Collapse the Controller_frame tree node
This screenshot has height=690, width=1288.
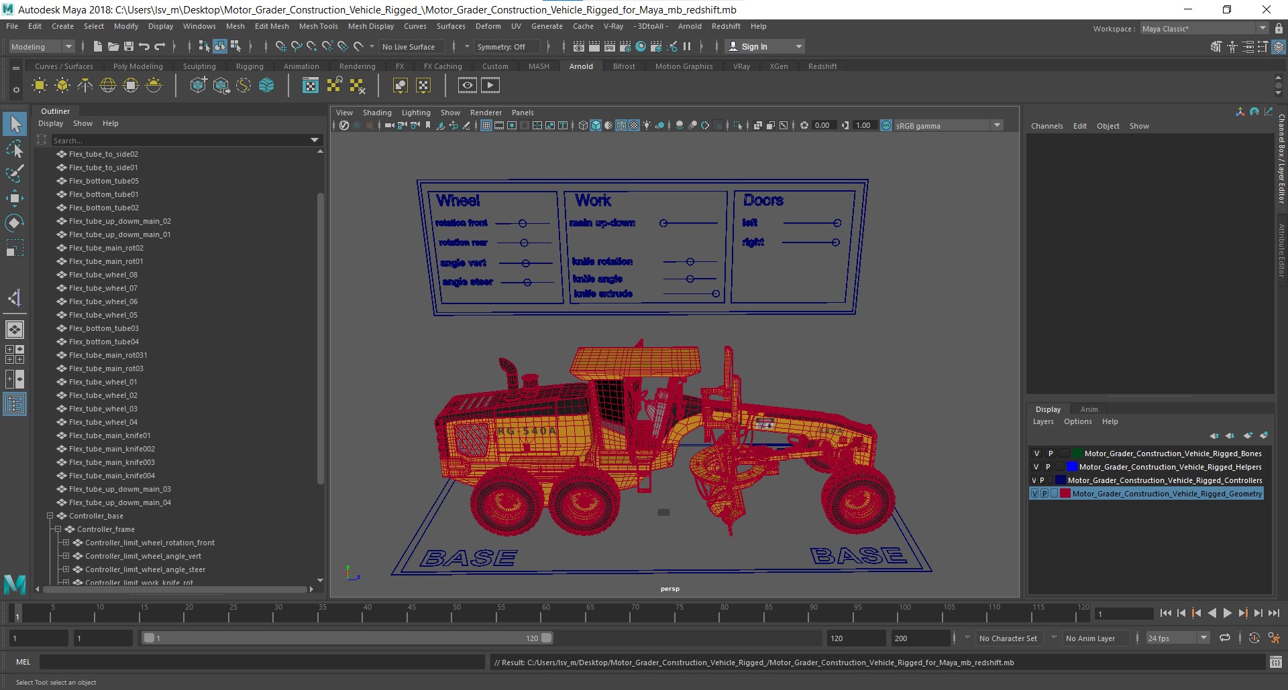[x=58, y=529]
